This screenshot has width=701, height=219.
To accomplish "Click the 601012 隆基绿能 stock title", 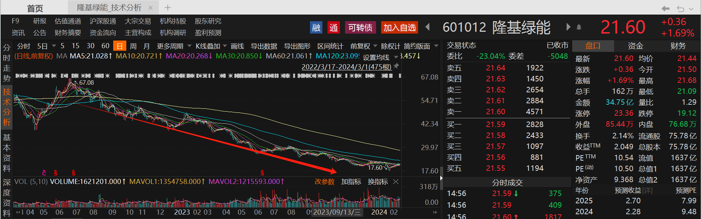I will point(497,27).
